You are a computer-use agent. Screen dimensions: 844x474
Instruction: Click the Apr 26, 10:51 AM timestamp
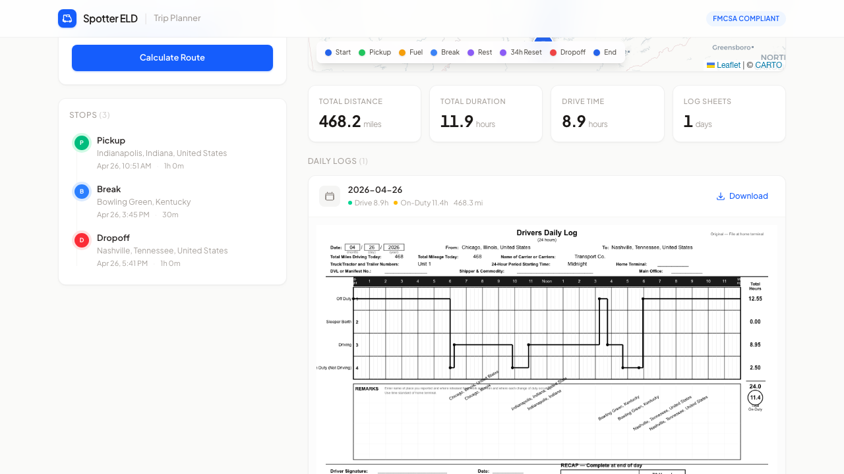124,166
